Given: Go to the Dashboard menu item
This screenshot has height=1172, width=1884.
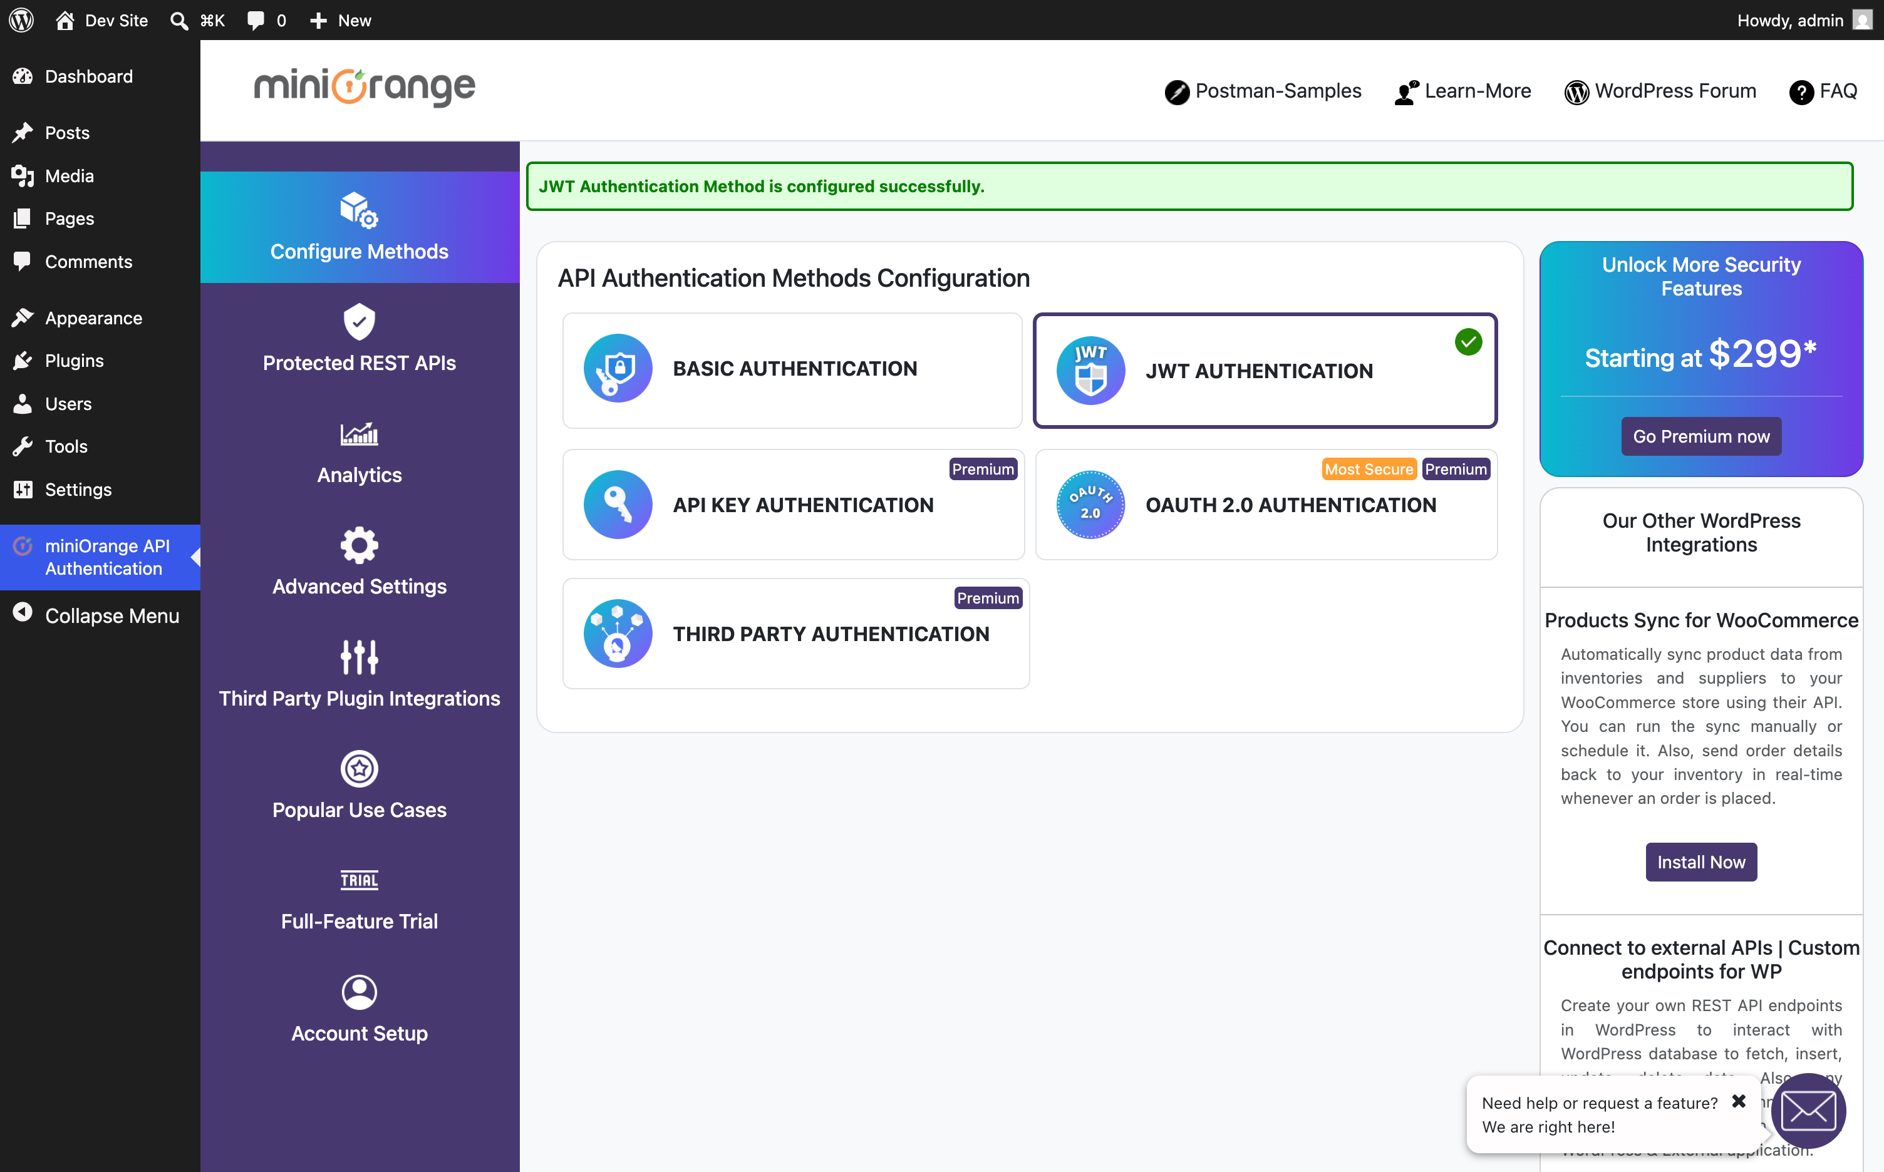Looking at the screenshot, I should (x=100, y=76).
